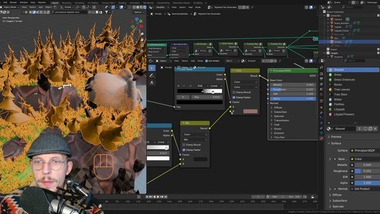Unlink the Ground material with X icon
380x214 pixels.
pyautogui.click(x=375, y=128)
